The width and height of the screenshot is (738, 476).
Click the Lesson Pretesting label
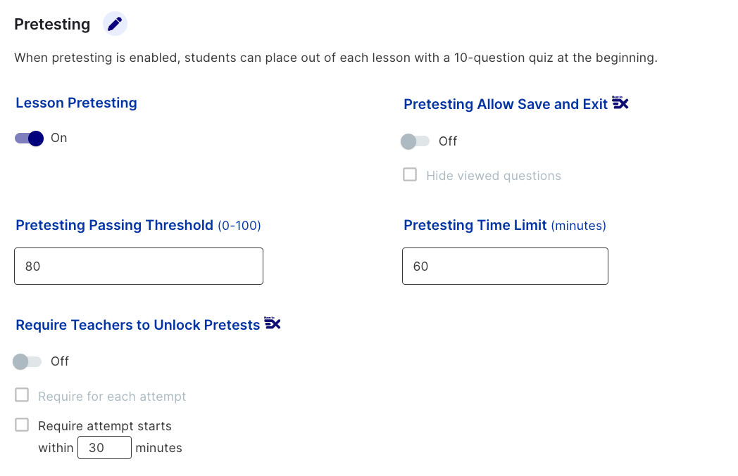click(x=76, y=103)
